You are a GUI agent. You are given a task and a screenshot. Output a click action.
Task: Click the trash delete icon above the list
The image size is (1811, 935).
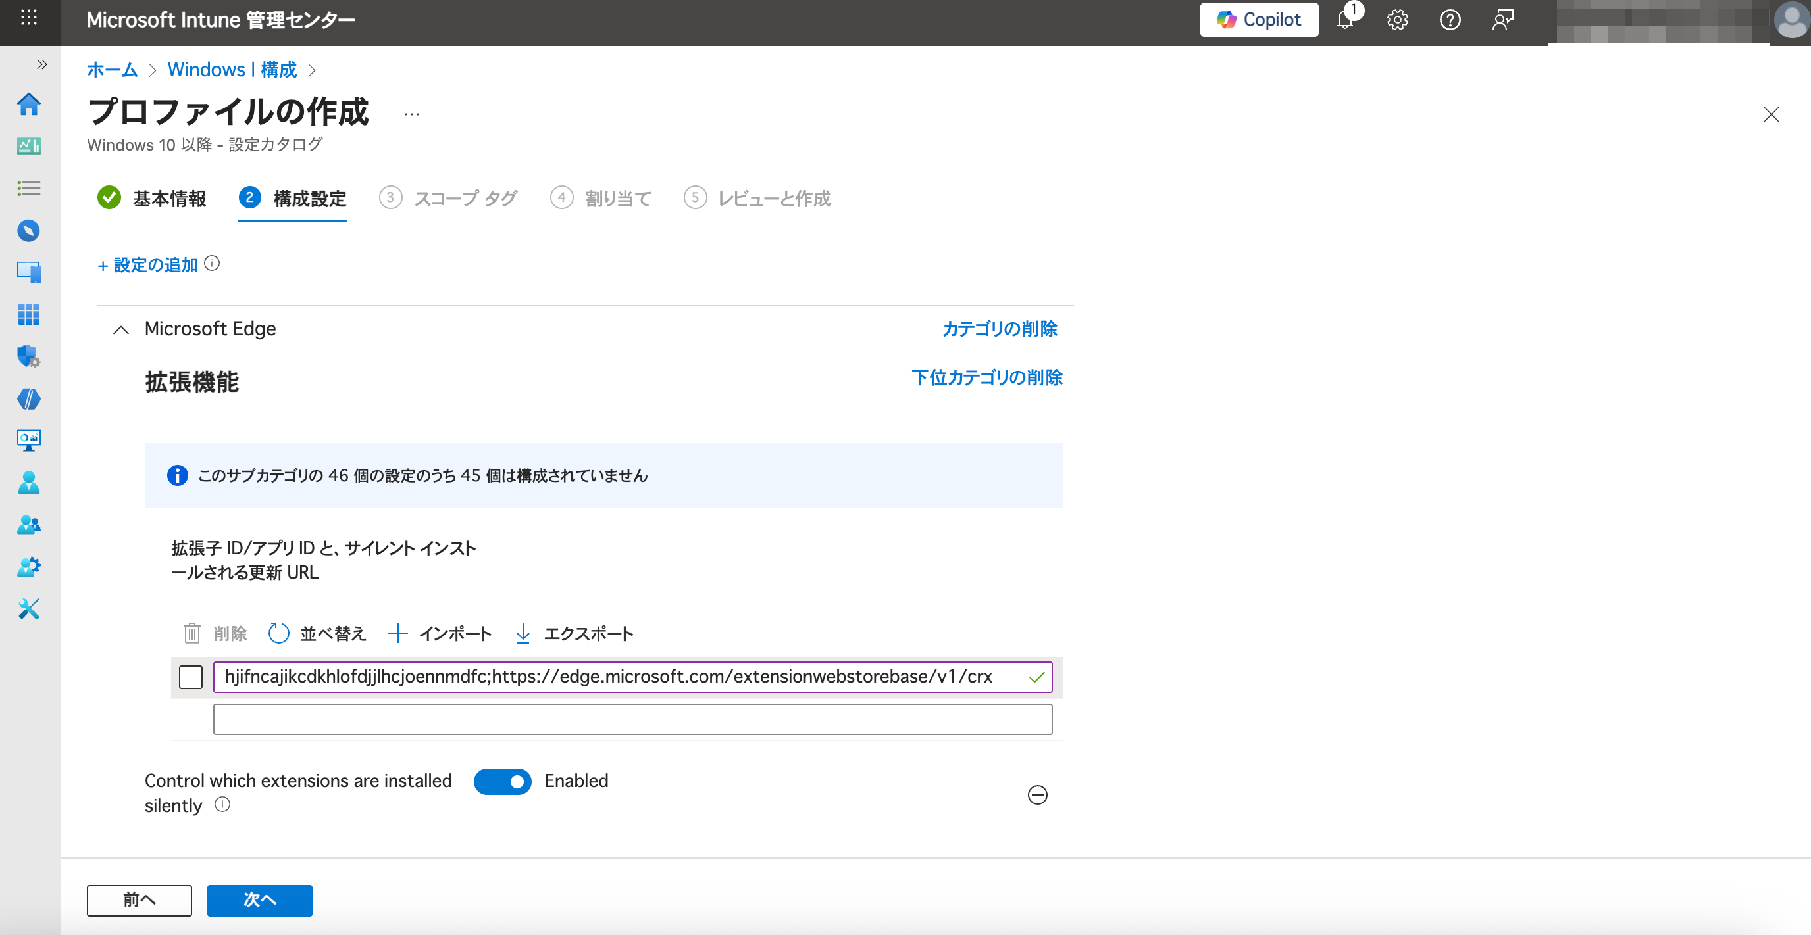[x=192, y=633]
